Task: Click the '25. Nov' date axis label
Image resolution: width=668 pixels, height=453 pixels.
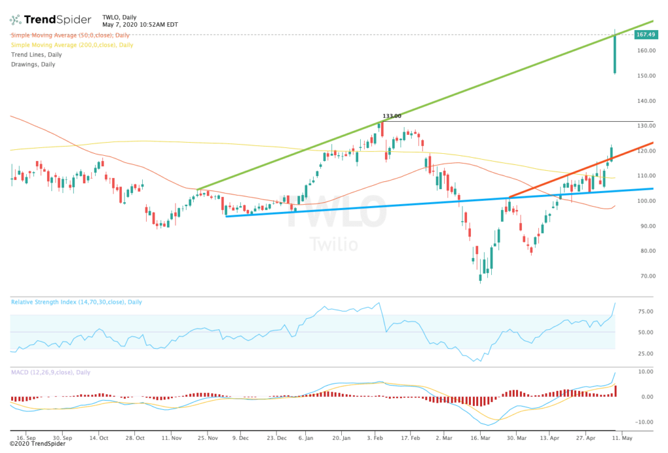Action: click(x=207, y=437)
